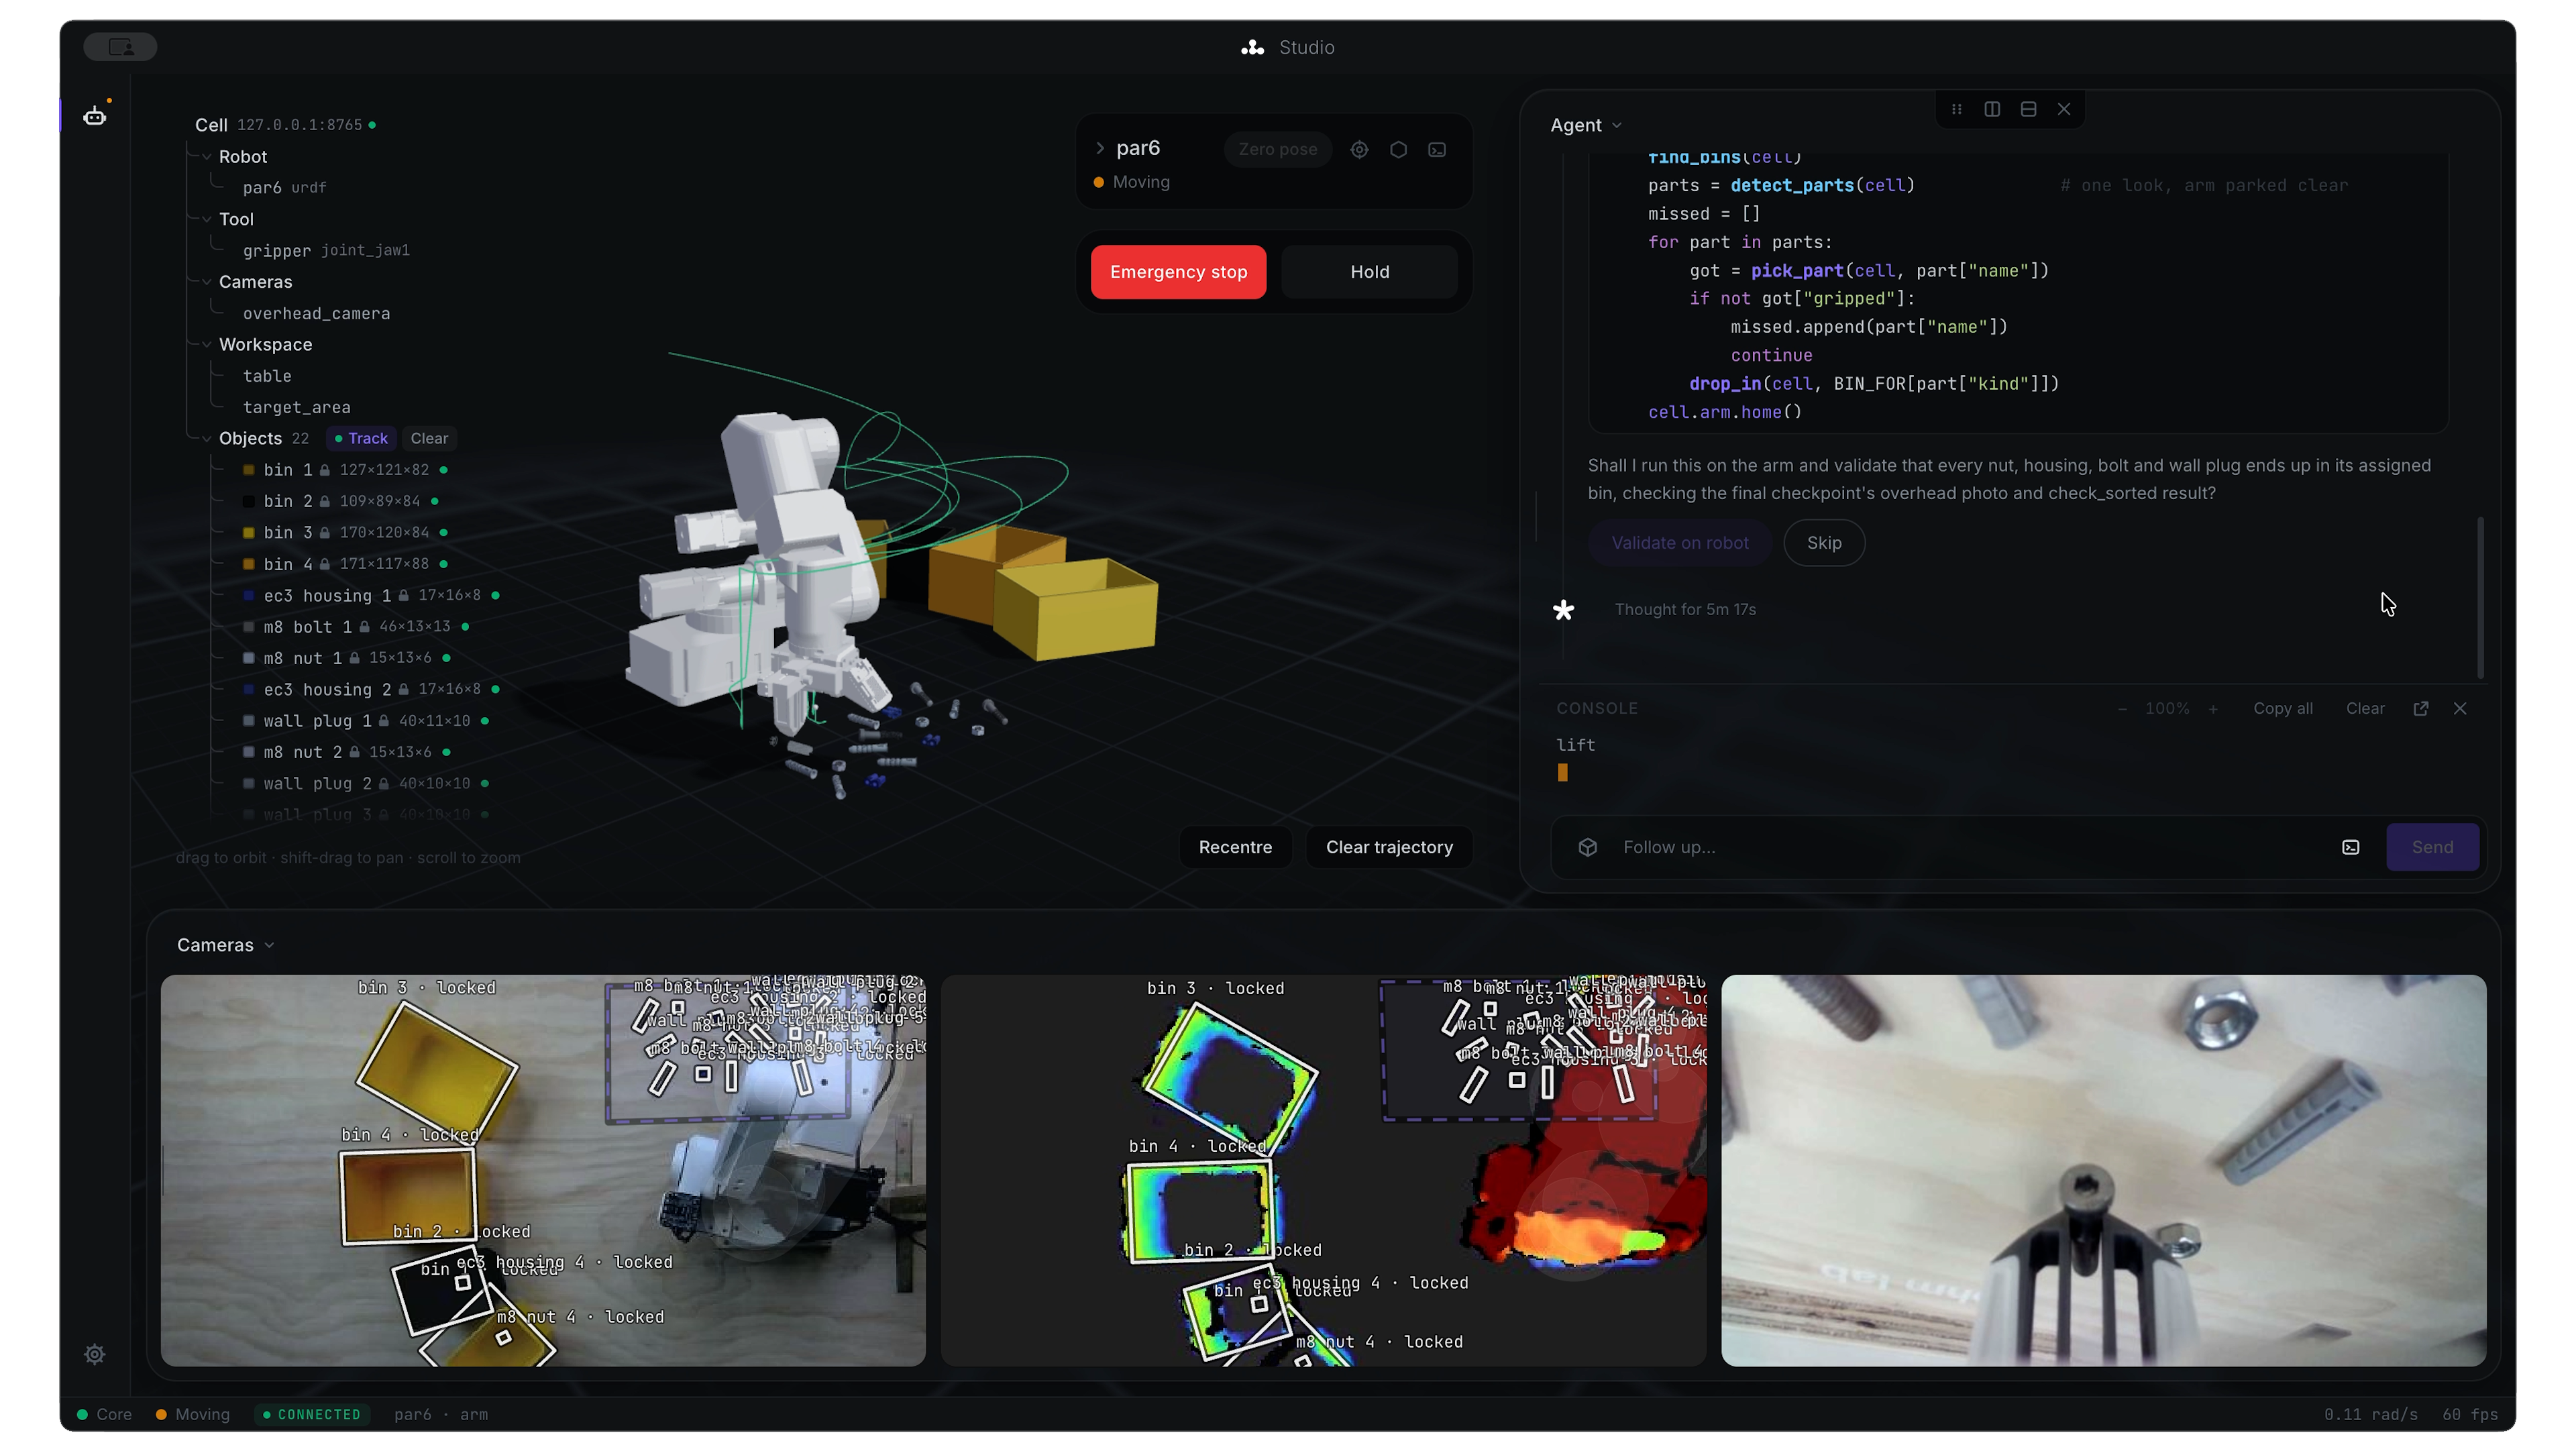Increase console zoom with plus
Viewport: 2576px width, 1449px height.
pos(2213,708)
